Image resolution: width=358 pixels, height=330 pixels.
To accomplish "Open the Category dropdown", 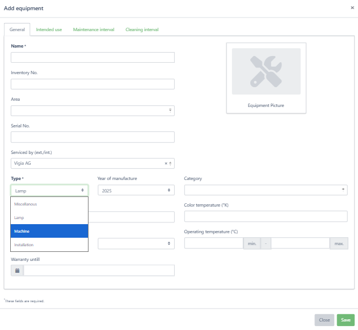I will (266, 190).
